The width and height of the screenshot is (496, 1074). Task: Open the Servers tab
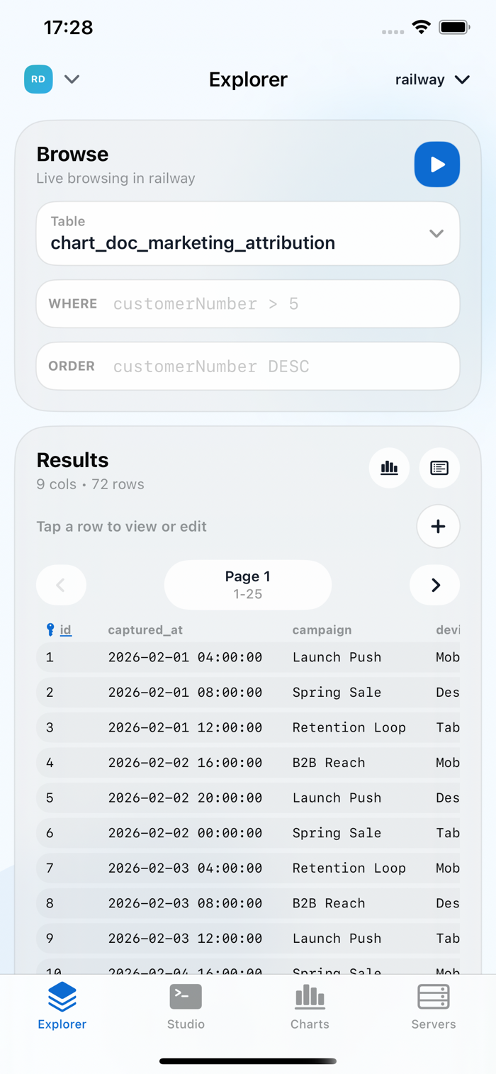(x=434, y=1007)
